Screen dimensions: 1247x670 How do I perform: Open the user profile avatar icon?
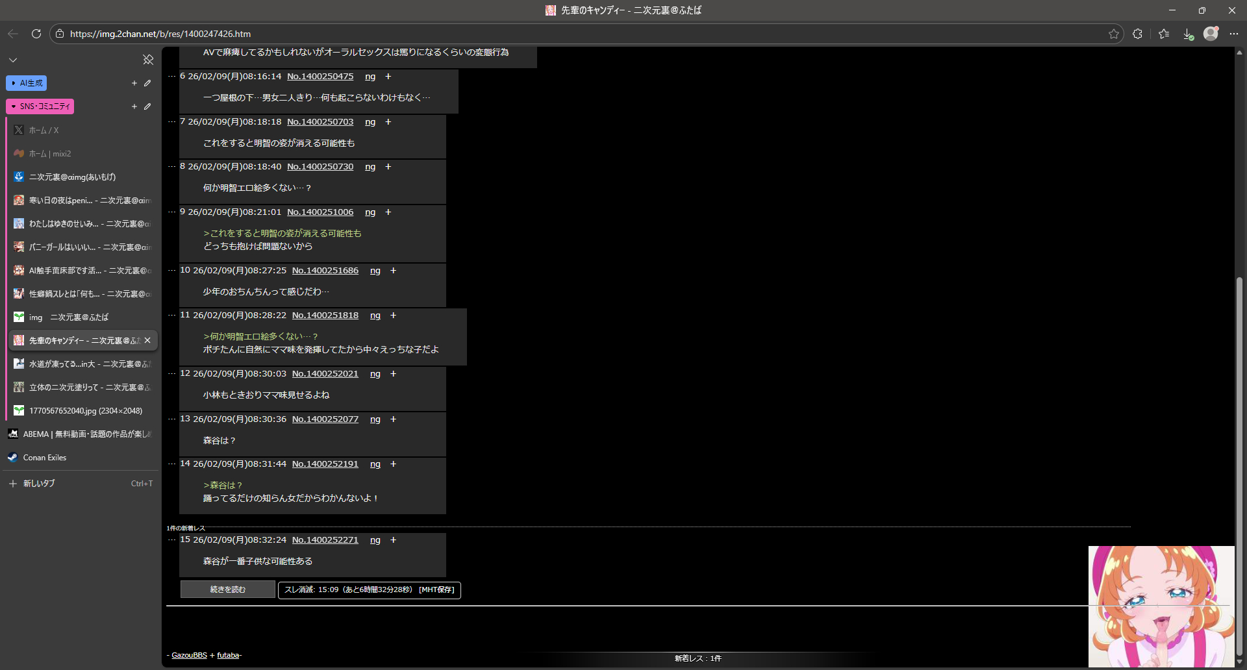[x=1211, y=34]
